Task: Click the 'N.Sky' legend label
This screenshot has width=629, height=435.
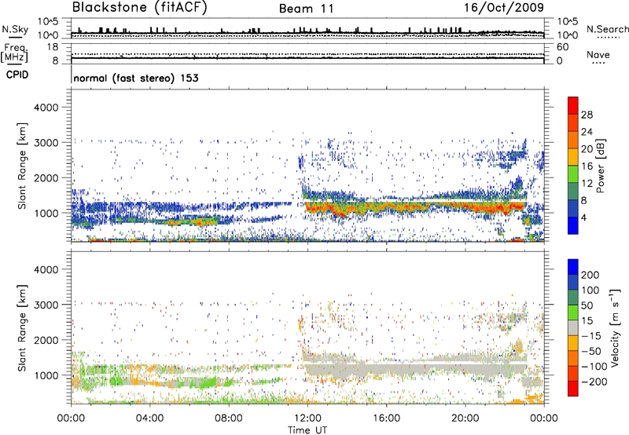Action: (x=15, y=29)
